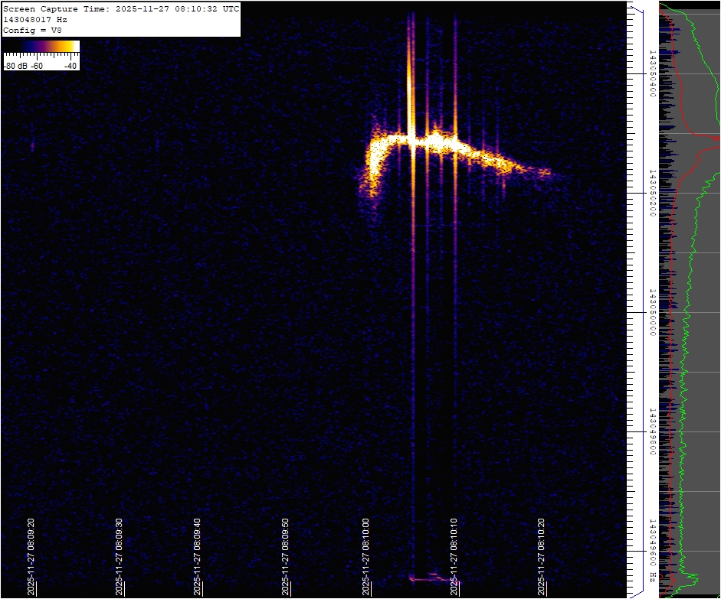Click the small faint blip left of the spectrogram
This screenshot has width=721, height=599.
(x=32, y=145)
